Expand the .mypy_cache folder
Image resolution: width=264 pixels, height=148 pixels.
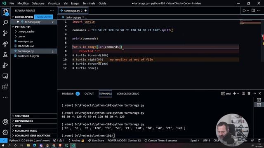point(16,32)
